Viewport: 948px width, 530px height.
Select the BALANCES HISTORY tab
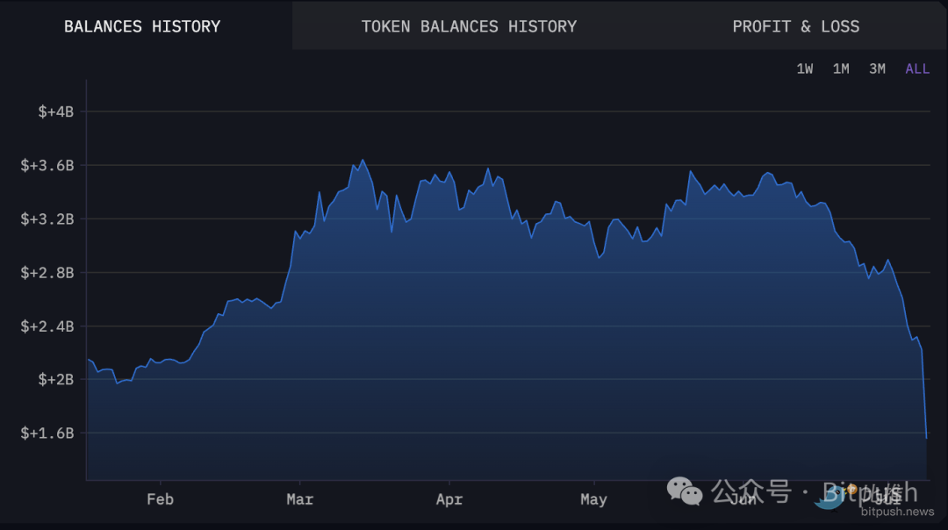tap(142, 25)
